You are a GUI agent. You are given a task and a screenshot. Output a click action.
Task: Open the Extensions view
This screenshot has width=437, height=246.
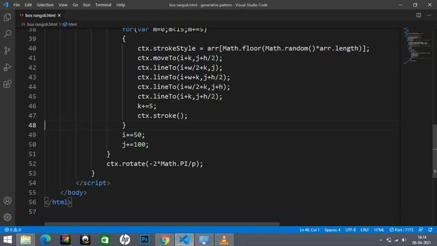[x=8, y=83]
